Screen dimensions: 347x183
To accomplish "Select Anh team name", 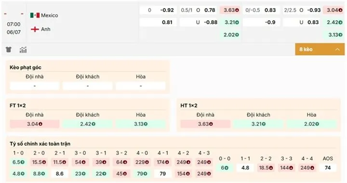I will (46, 29).
